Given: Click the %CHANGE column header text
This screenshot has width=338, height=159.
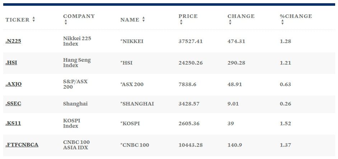Looking at the screenshot, I should pos(296,16).
